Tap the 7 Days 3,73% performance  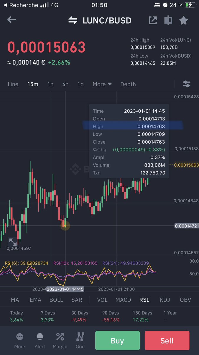tap(48, 316)
